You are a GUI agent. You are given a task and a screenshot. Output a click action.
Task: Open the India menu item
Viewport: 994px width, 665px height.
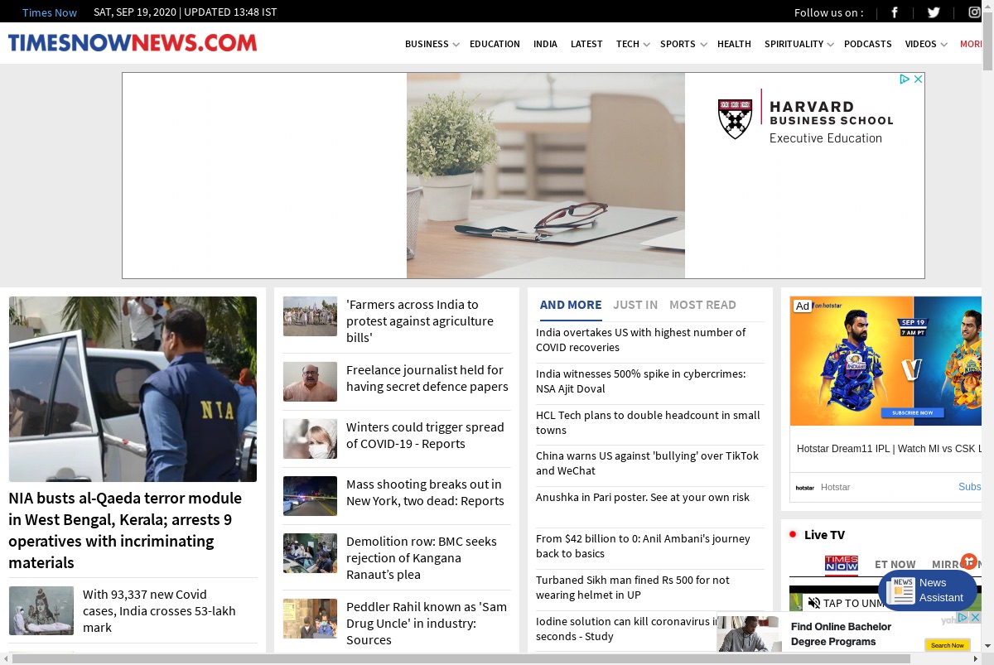coord(545,44)
